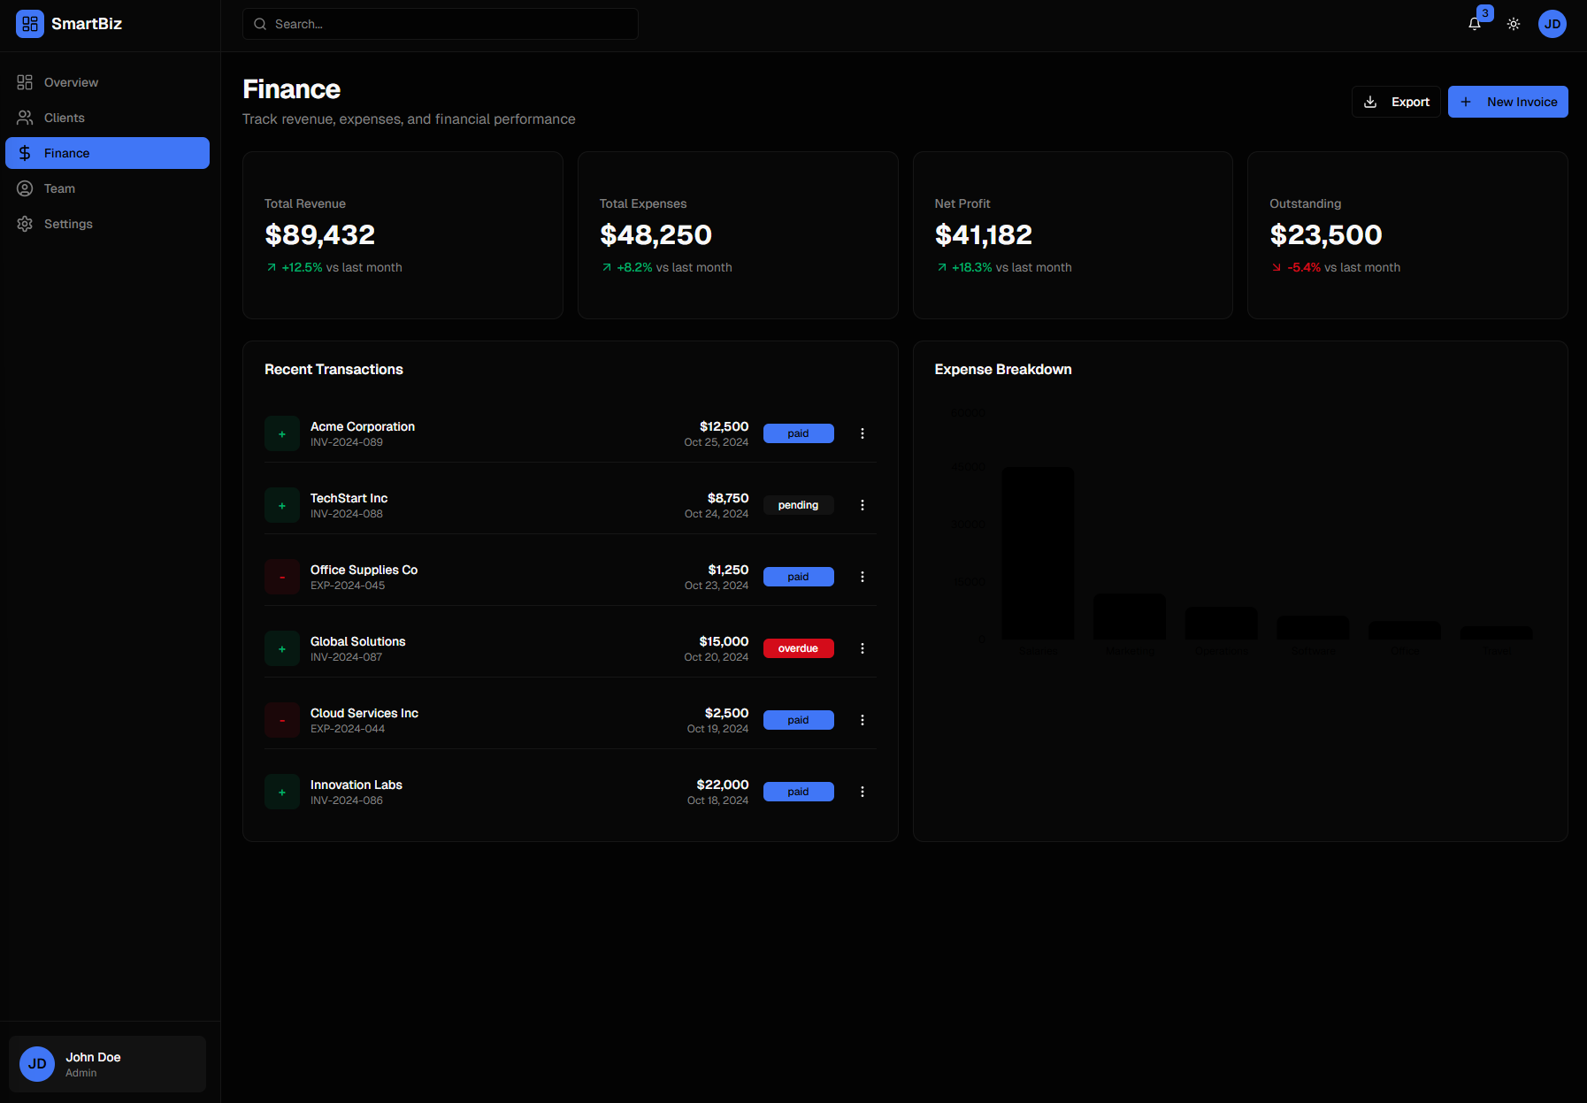Viewport: 1587px width, 1103px height.
Task: Select the Overview navigation entry
Action: (x=71, y=81)
